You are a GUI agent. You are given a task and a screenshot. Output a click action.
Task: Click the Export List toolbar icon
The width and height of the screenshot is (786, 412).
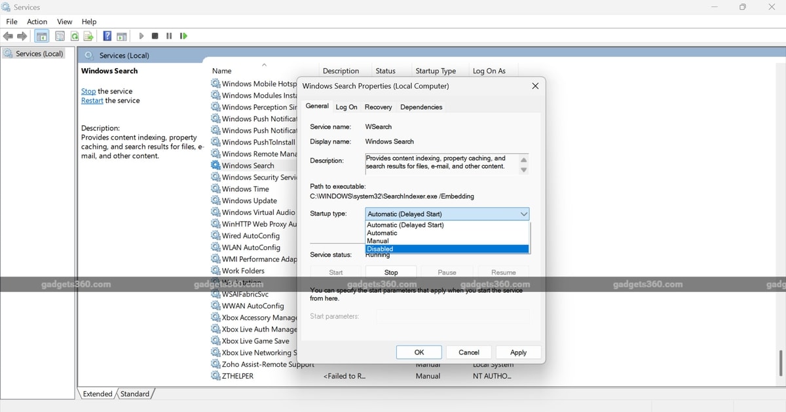tap(88, 36)
